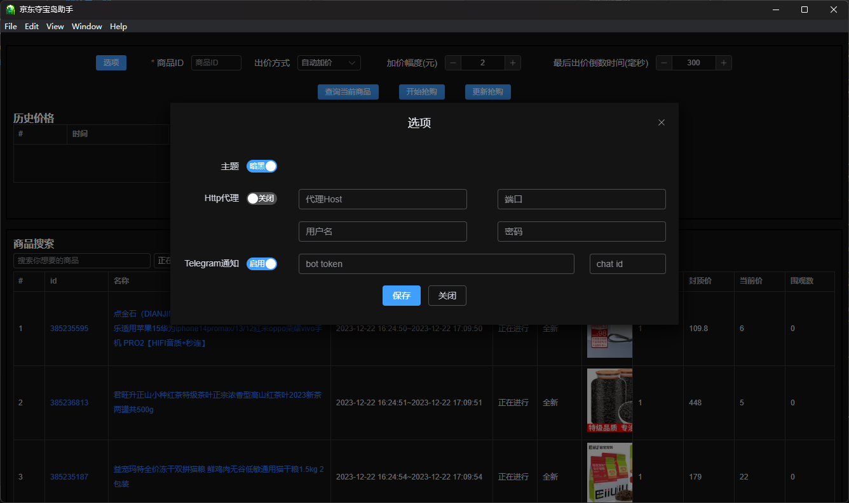This screenshot has width=849, height=503.
Task: Click the 开始抢购 button
Action: point(422,92)
